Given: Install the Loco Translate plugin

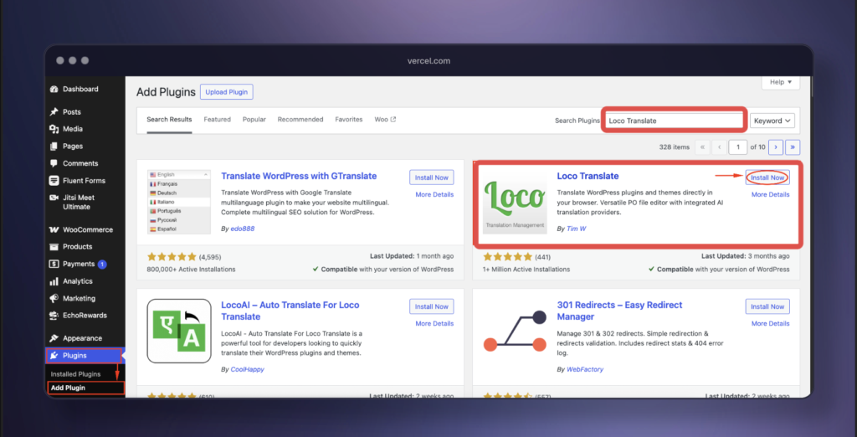Looking at the screenshot, I should (x=767, y=177).
